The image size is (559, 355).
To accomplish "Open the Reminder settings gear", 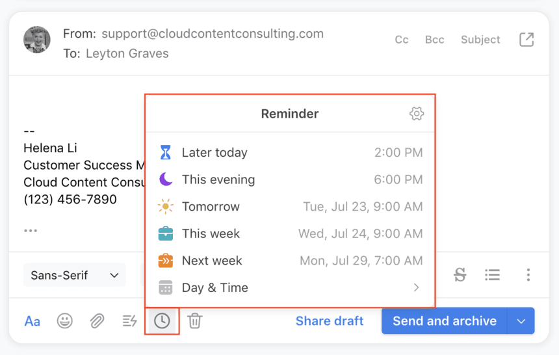I will (x=417, y=114).
